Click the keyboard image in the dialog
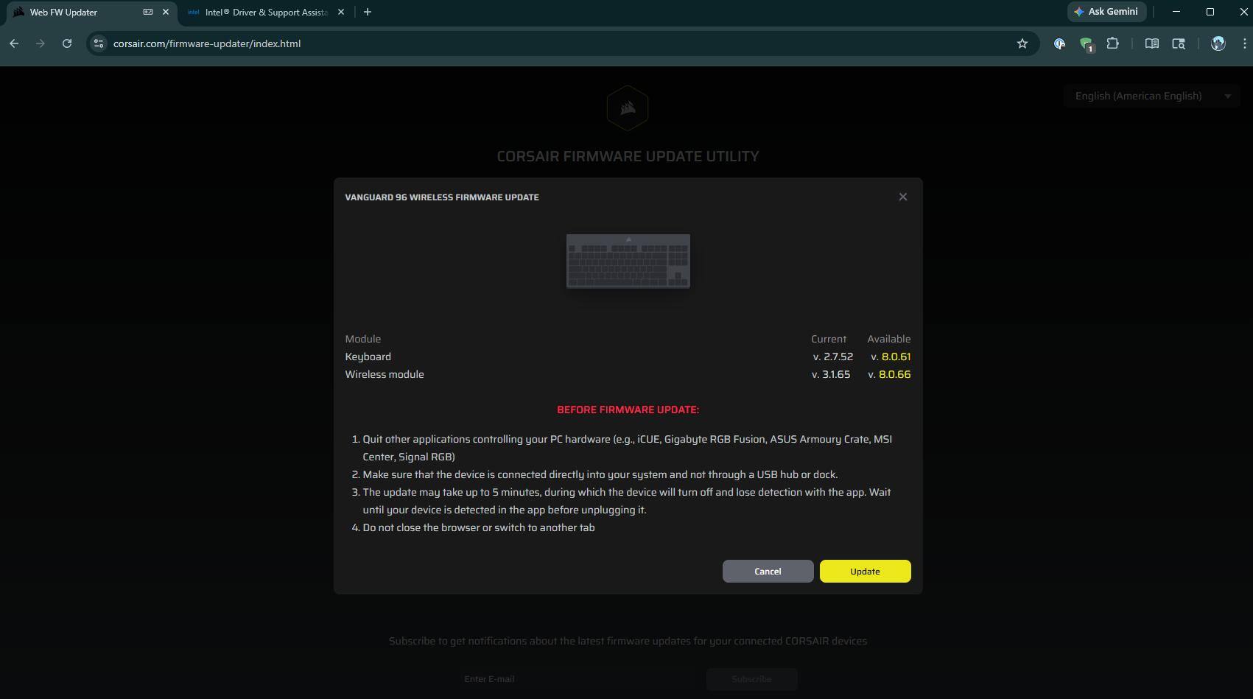 (x=628, y=261)
